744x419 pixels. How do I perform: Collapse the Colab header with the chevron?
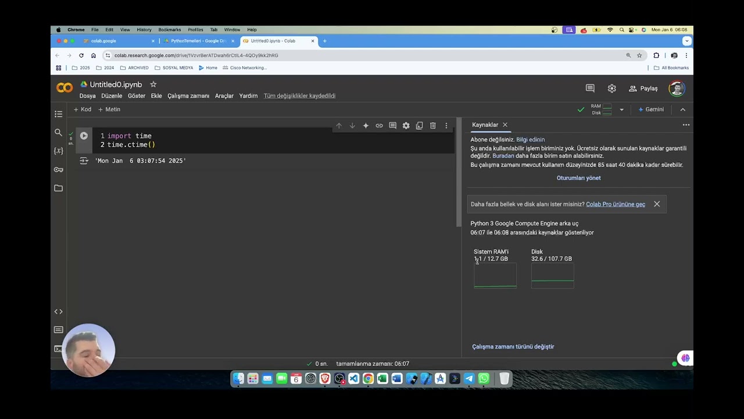(x=682, y=109)
